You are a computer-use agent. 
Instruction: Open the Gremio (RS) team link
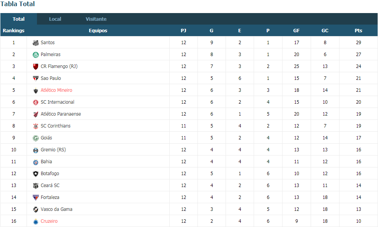point(53,150)
